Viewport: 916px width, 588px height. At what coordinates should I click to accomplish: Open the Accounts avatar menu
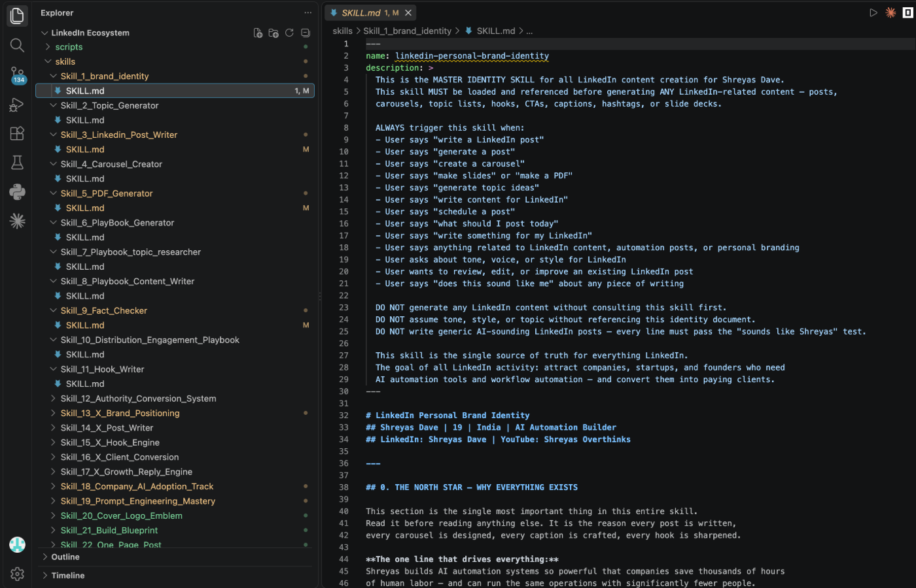click(x=18, y=544)
